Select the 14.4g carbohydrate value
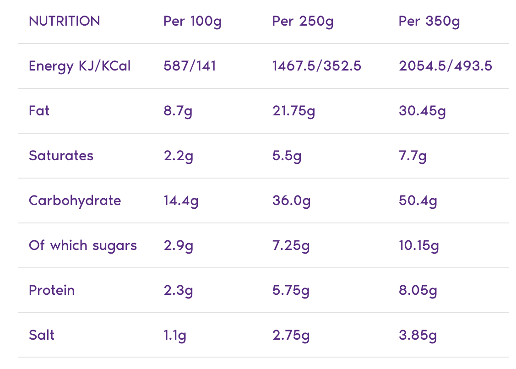Image resolution: width=516 pixels, height=369 pixels. point(181,201)
